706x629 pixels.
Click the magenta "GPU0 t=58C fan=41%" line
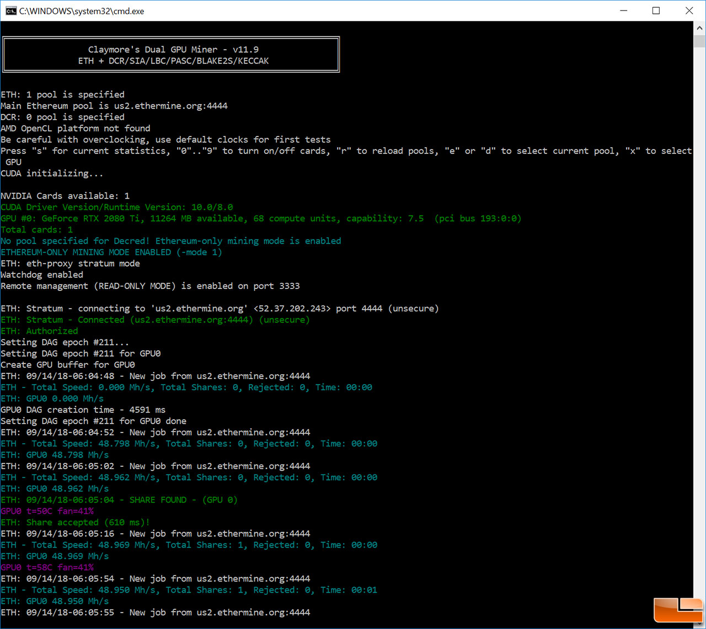47,567
